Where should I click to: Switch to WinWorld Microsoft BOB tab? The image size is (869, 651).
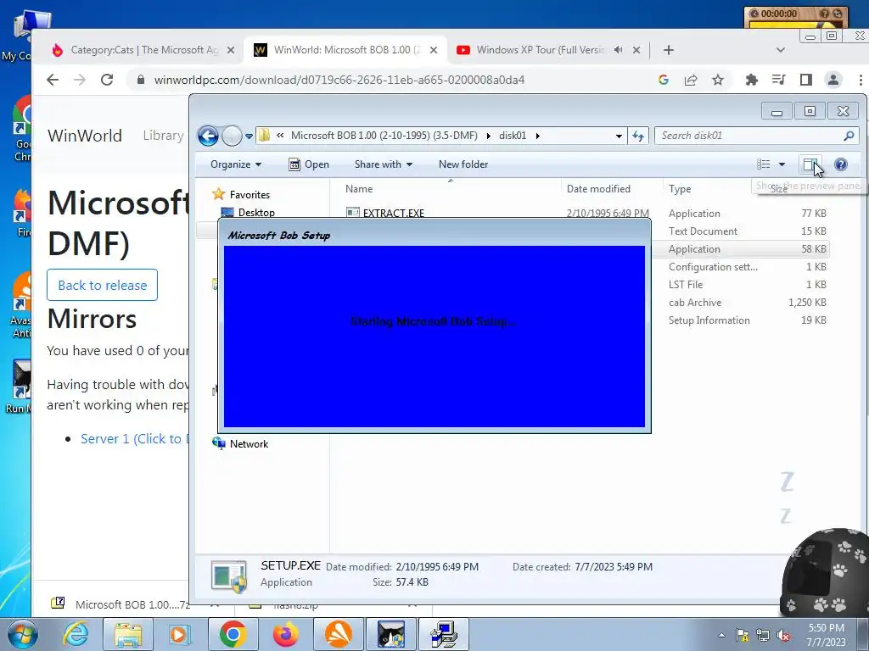[x=346, y=50]
